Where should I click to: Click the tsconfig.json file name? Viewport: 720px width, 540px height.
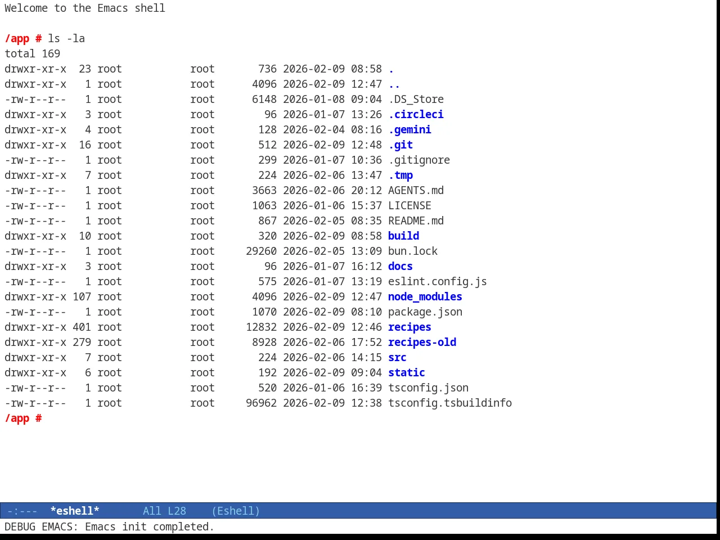(428, 388)
